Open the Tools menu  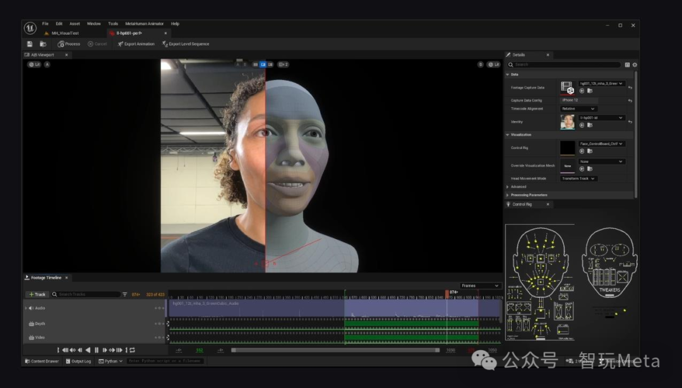click(x=113, y=24)
